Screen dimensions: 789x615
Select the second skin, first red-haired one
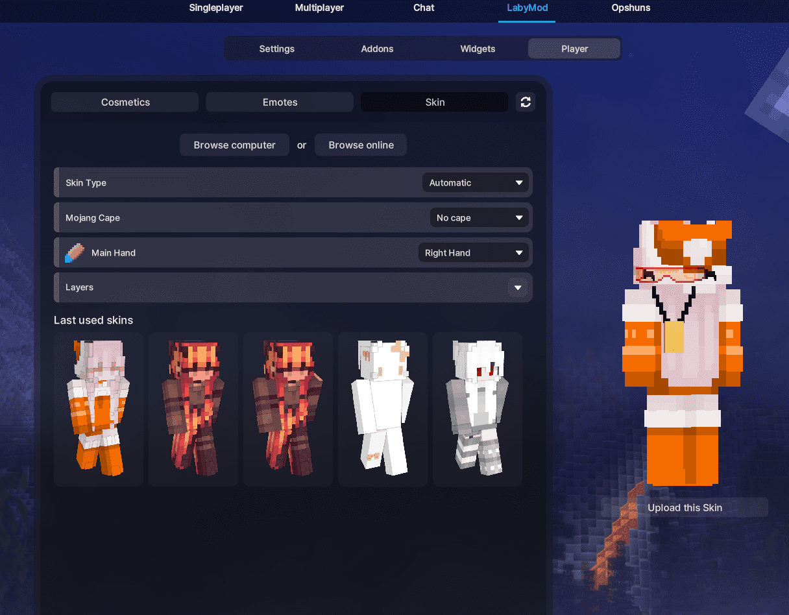point(193,409)
